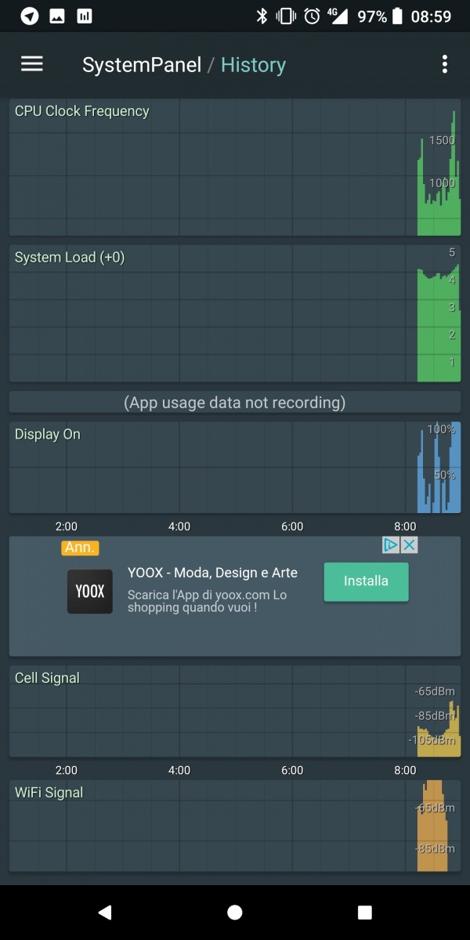470x940 pixels.
Task: Tap the Telegram notification icon in status bar
Action: pyautogui.click(x=29, y=16)
